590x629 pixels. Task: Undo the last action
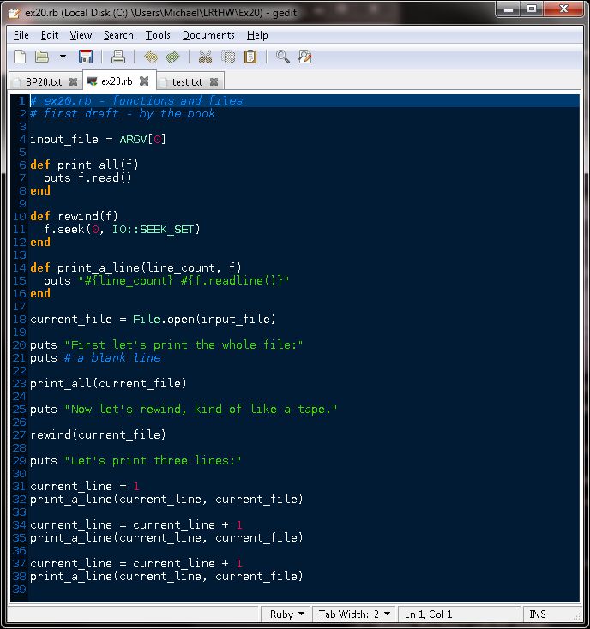coord(151,57)
